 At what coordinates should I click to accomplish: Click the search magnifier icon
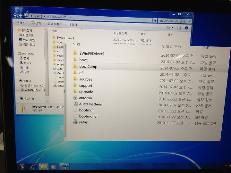click(189, 21)
